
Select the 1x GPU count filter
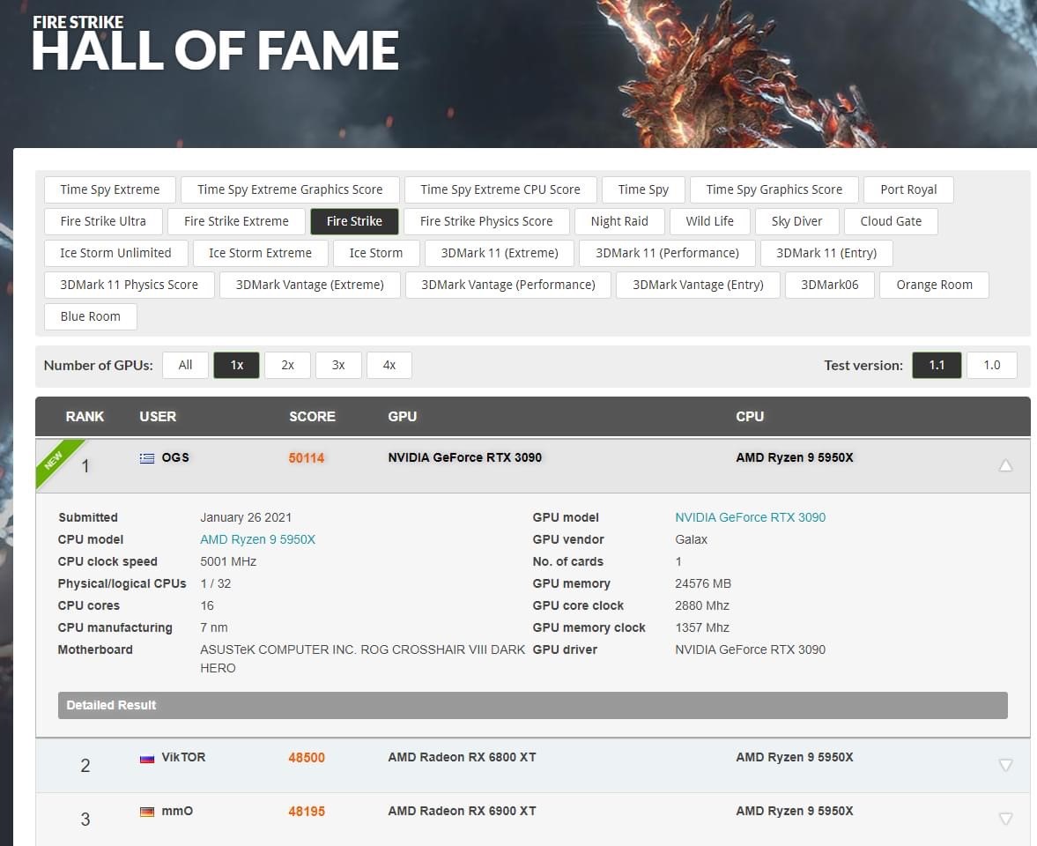click(237, 365)
